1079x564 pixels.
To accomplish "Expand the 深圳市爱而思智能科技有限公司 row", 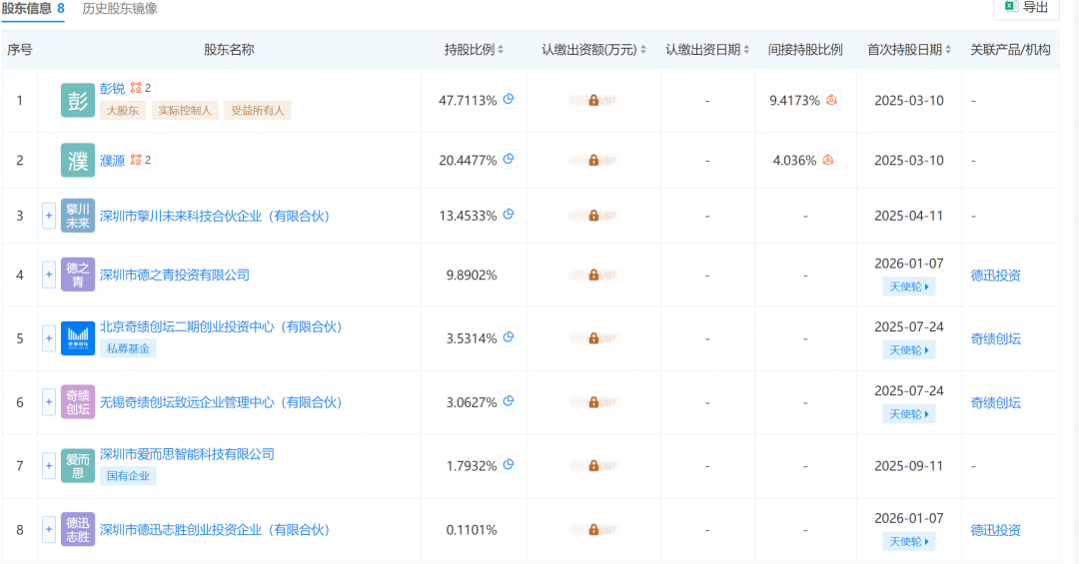I will point(49,465).
